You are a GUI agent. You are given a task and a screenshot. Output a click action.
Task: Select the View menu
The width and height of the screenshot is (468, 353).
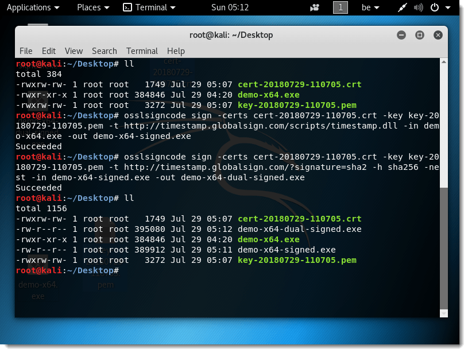pos(74,51)
